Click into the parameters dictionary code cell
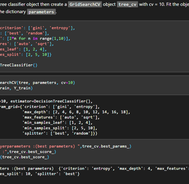The width and height of the screenshot is (189, 184). tap(94, 46)
